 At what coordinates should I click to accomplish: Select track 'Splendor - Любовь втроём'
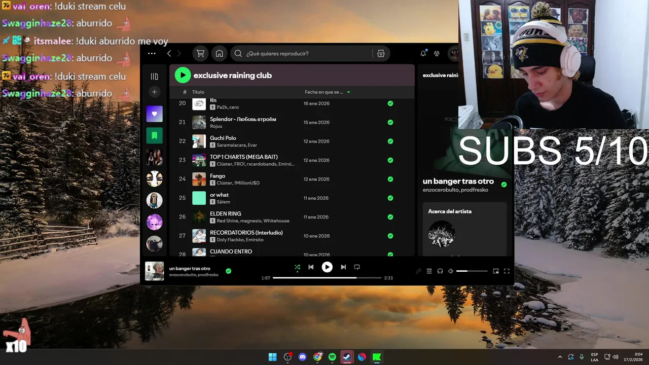243,119
